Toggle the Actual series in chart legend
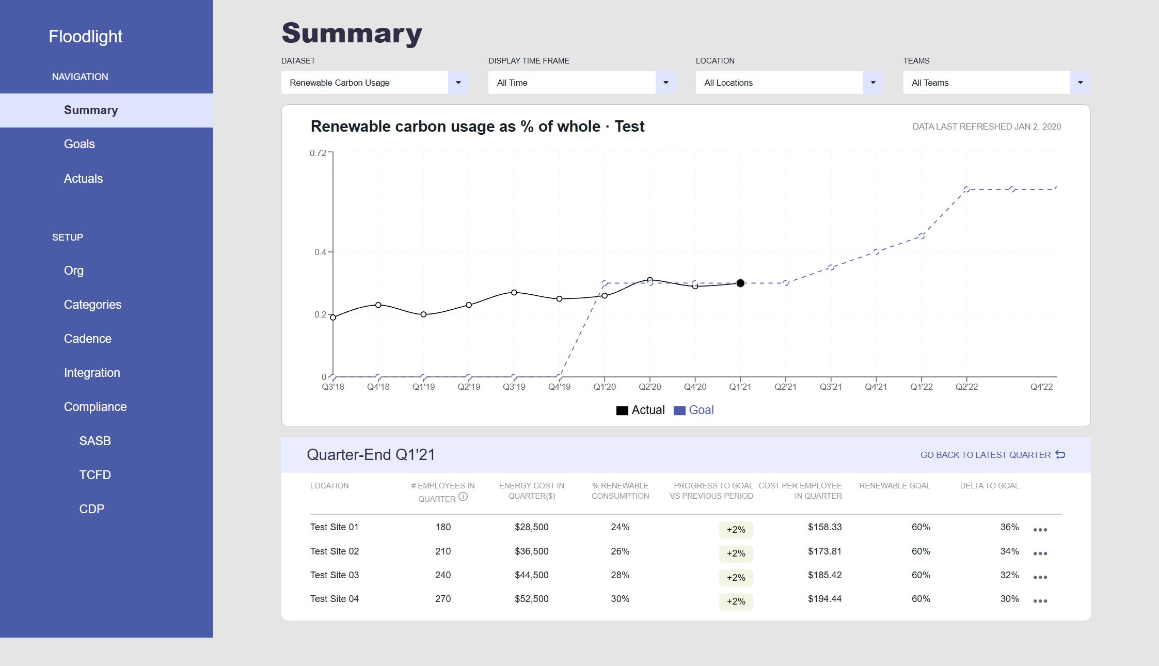 (x=640, y=410)
